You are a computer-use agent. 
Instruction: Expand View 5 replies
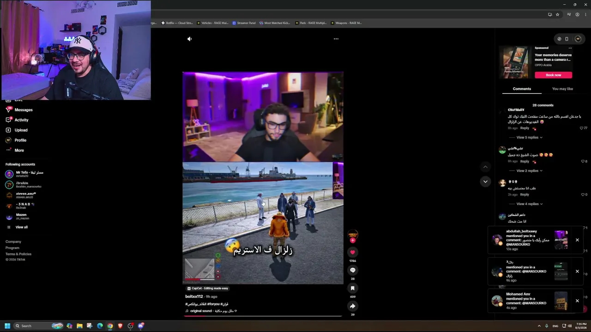pyautogui.click(x=530, y=137)
